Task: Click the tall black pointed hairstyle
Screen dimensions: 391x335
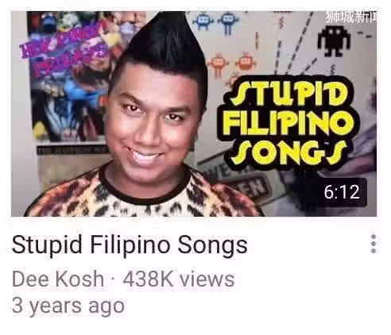Action: click(x=165, y=45)
